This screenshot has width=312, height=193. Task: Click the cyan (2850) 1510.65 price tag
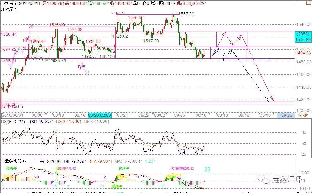pyautogui.click(x=303, y=37)
